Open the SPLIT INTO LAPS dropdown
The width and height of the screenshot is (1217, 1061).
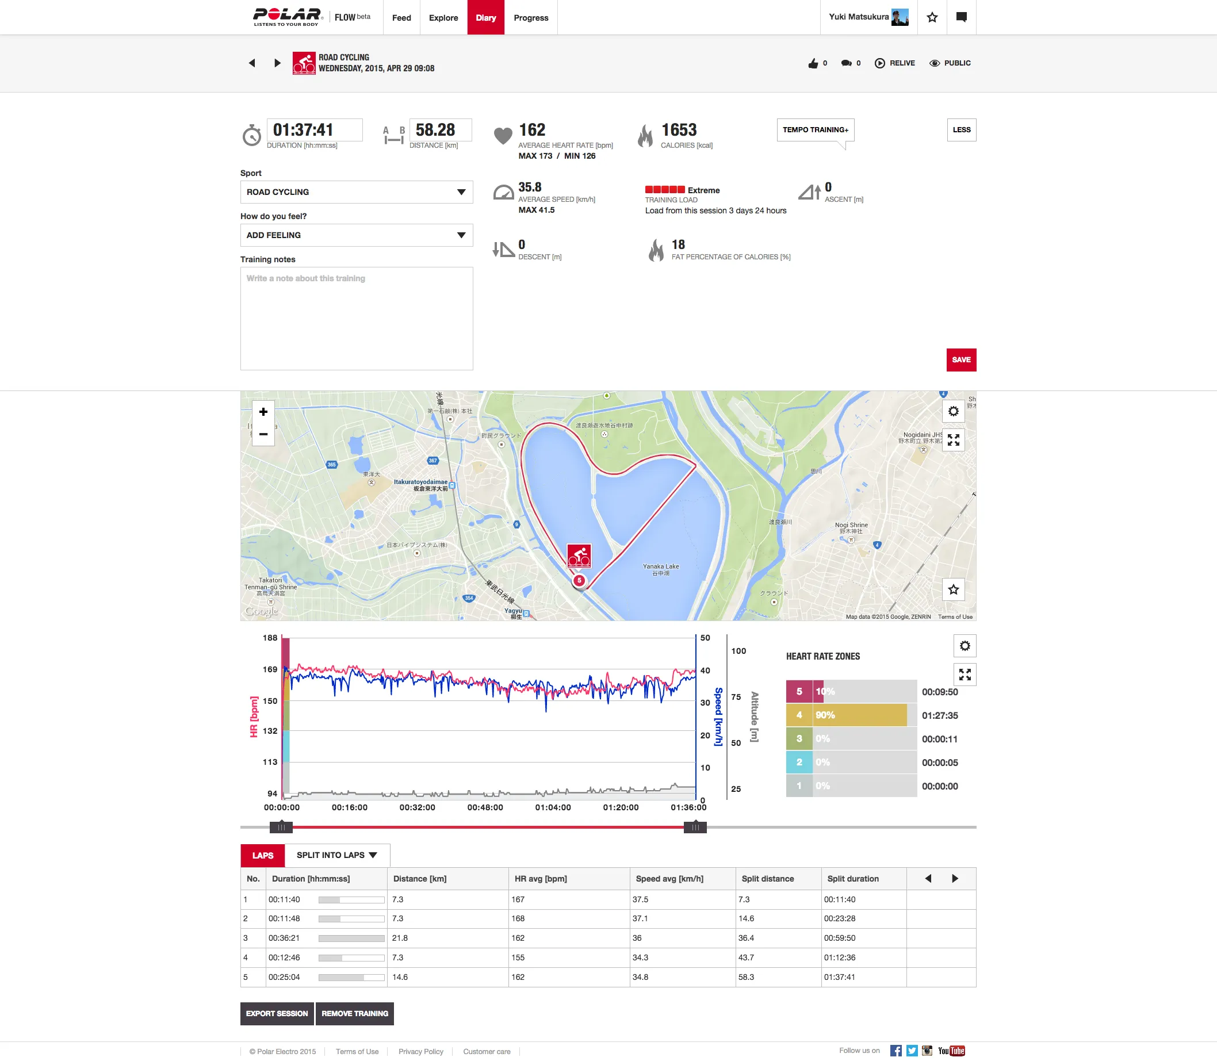(336, 855)
